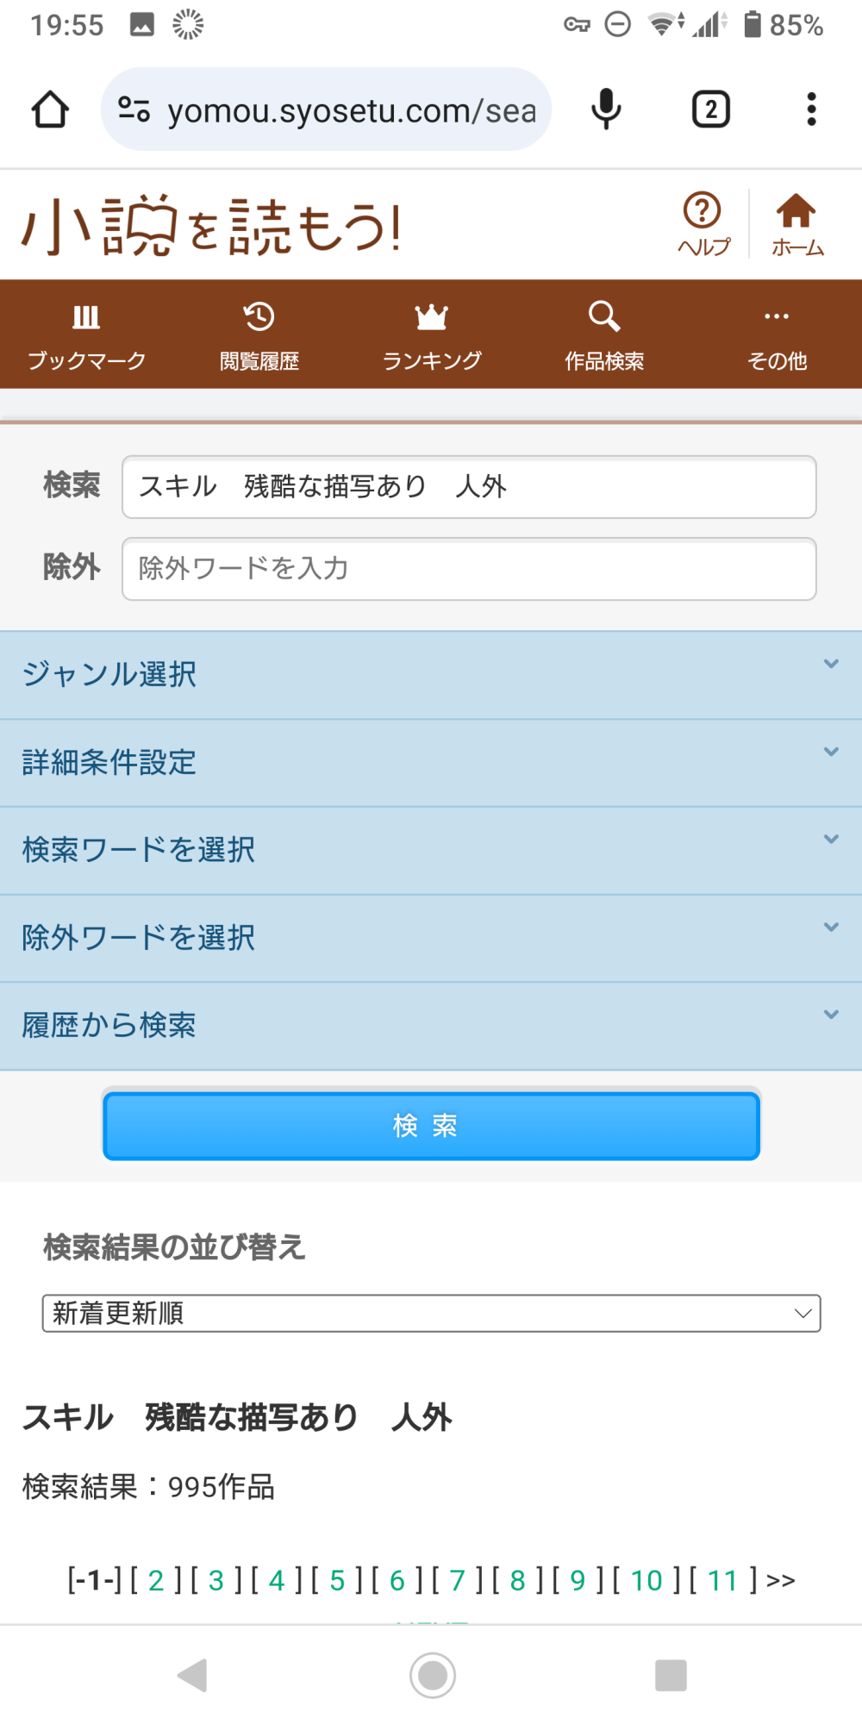Viewport: 862px width, 1724px height.
Task: Expand the 詳細条件設定 section
Action: 431,762
